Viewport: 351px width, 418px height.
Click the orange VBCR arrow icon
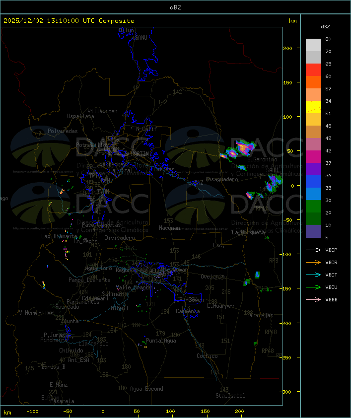313,262
